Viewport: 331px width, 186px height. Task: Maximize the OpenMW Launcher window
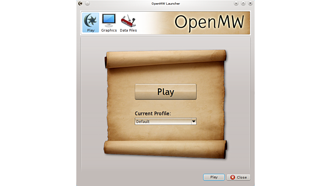pyautogui.click(x=243, y=4)
